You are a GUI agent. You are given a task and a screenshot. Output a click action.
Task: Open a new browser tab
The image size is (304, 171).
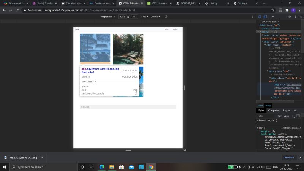pyautogui.click(x=264, y=3)
